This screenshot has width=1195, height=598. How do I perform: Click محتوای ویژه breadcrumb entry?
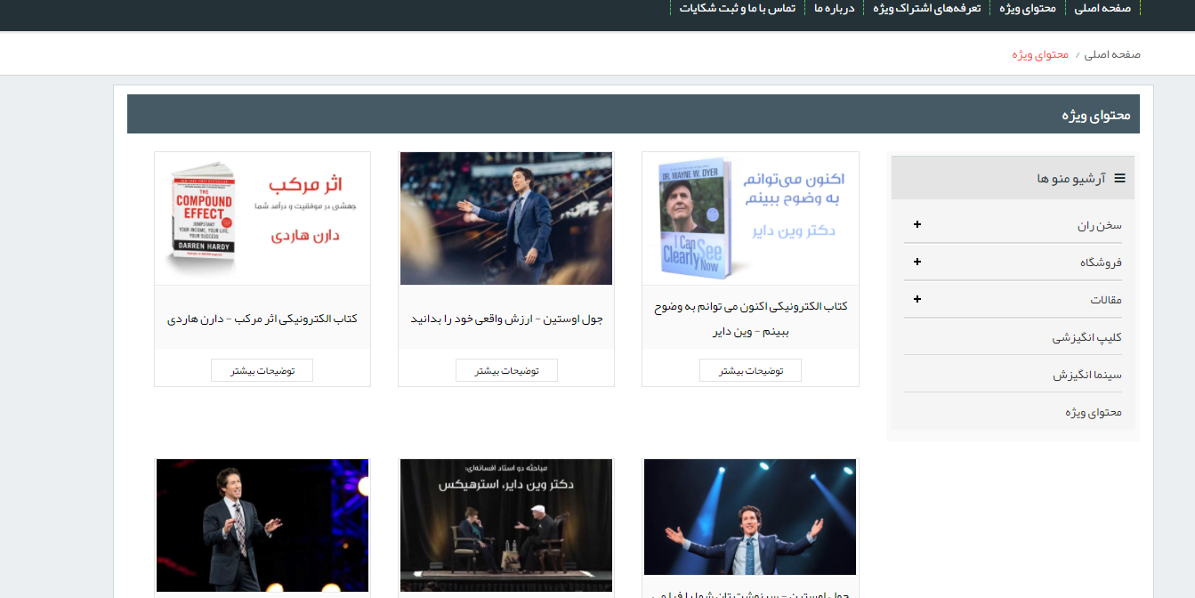(x=1040, y=54)
